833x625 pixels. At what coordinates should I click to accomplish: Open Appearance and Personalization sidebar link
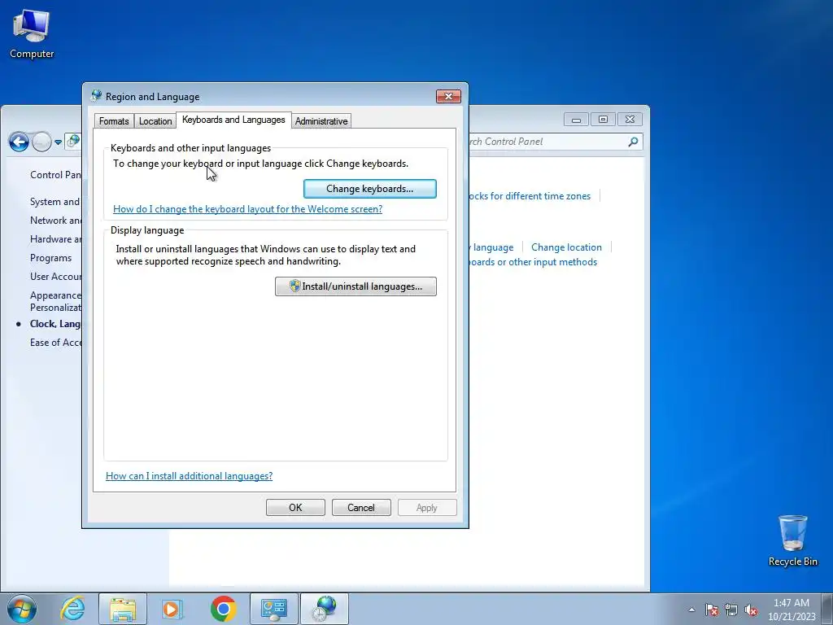click(55, 301)
